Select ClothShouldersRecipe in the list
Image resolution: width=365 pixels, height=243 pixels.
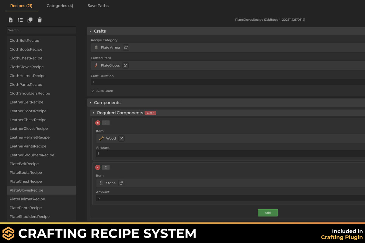point(41,93)
